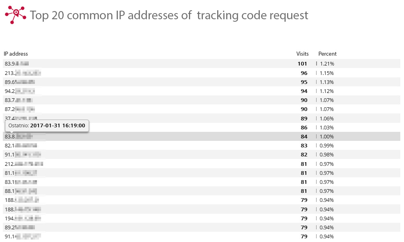Click the percent bar next to 1.21%
404x242 pixels.
[317, 63]
